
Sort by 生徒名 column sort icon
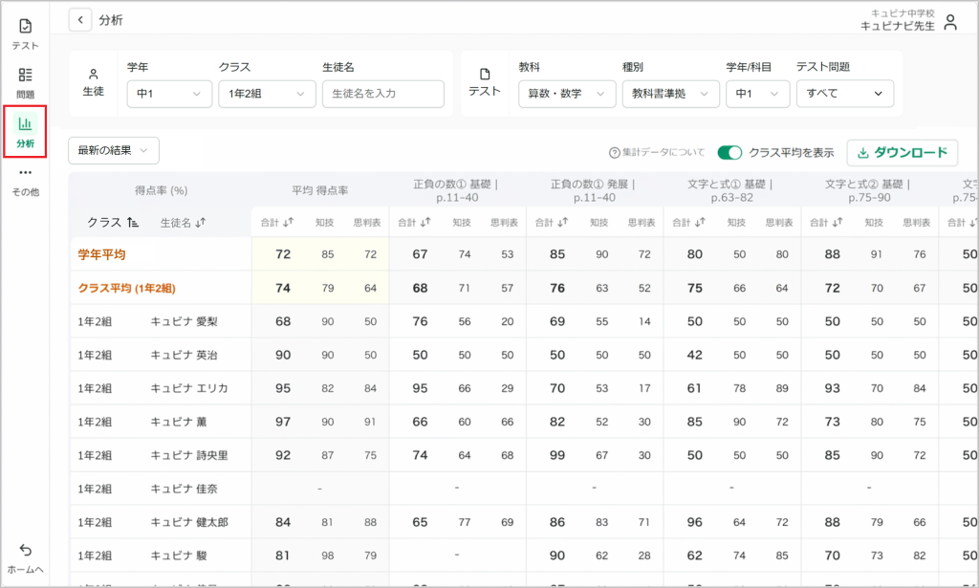200,222
